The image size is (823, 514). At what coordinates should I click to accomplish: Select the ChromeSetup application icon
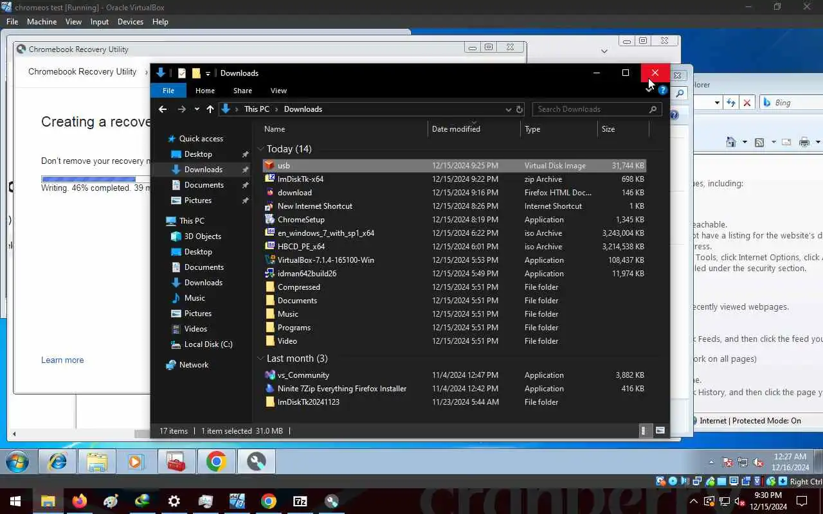tap(270, 220)
